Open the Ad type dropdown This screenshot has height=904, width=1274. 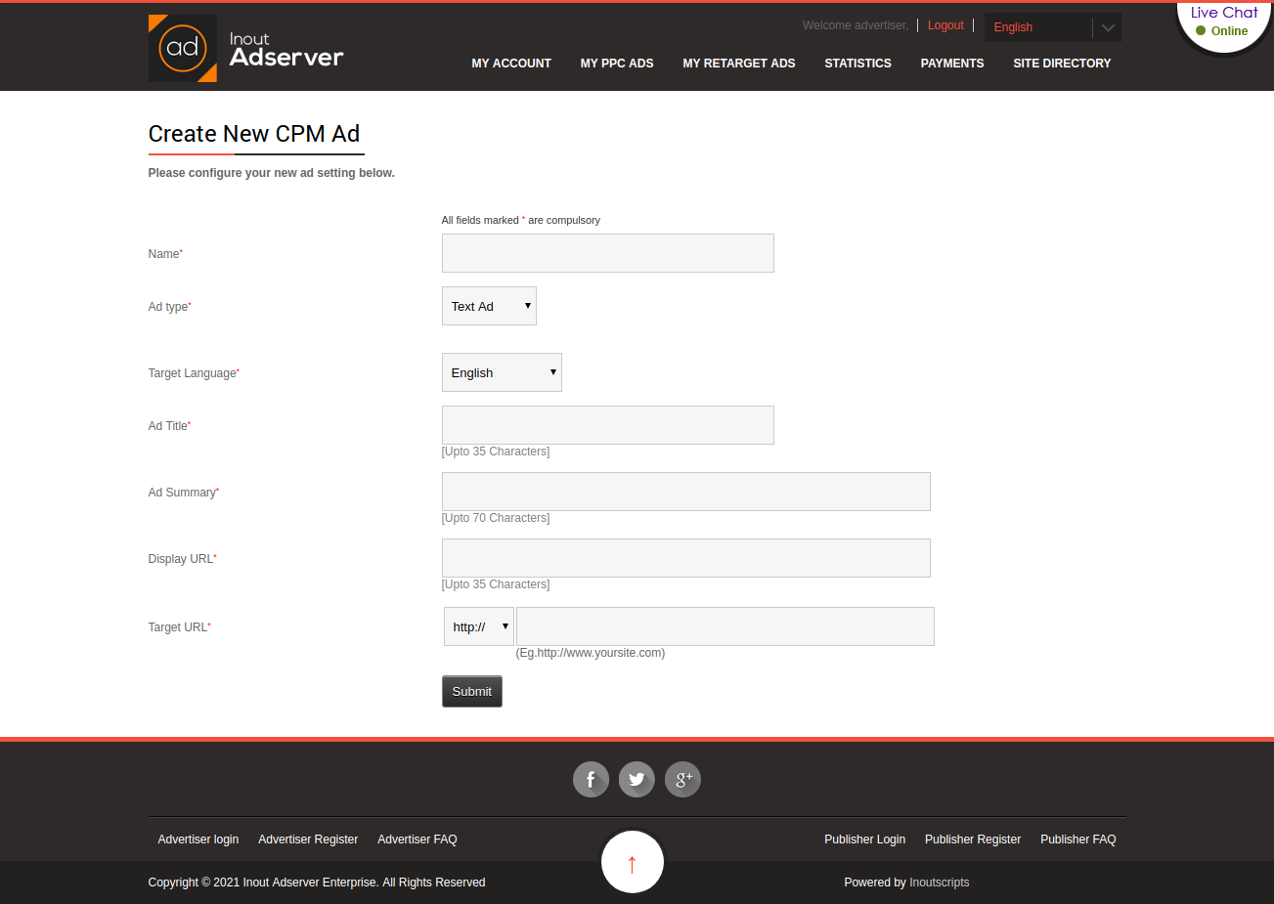tap(489, 306)
